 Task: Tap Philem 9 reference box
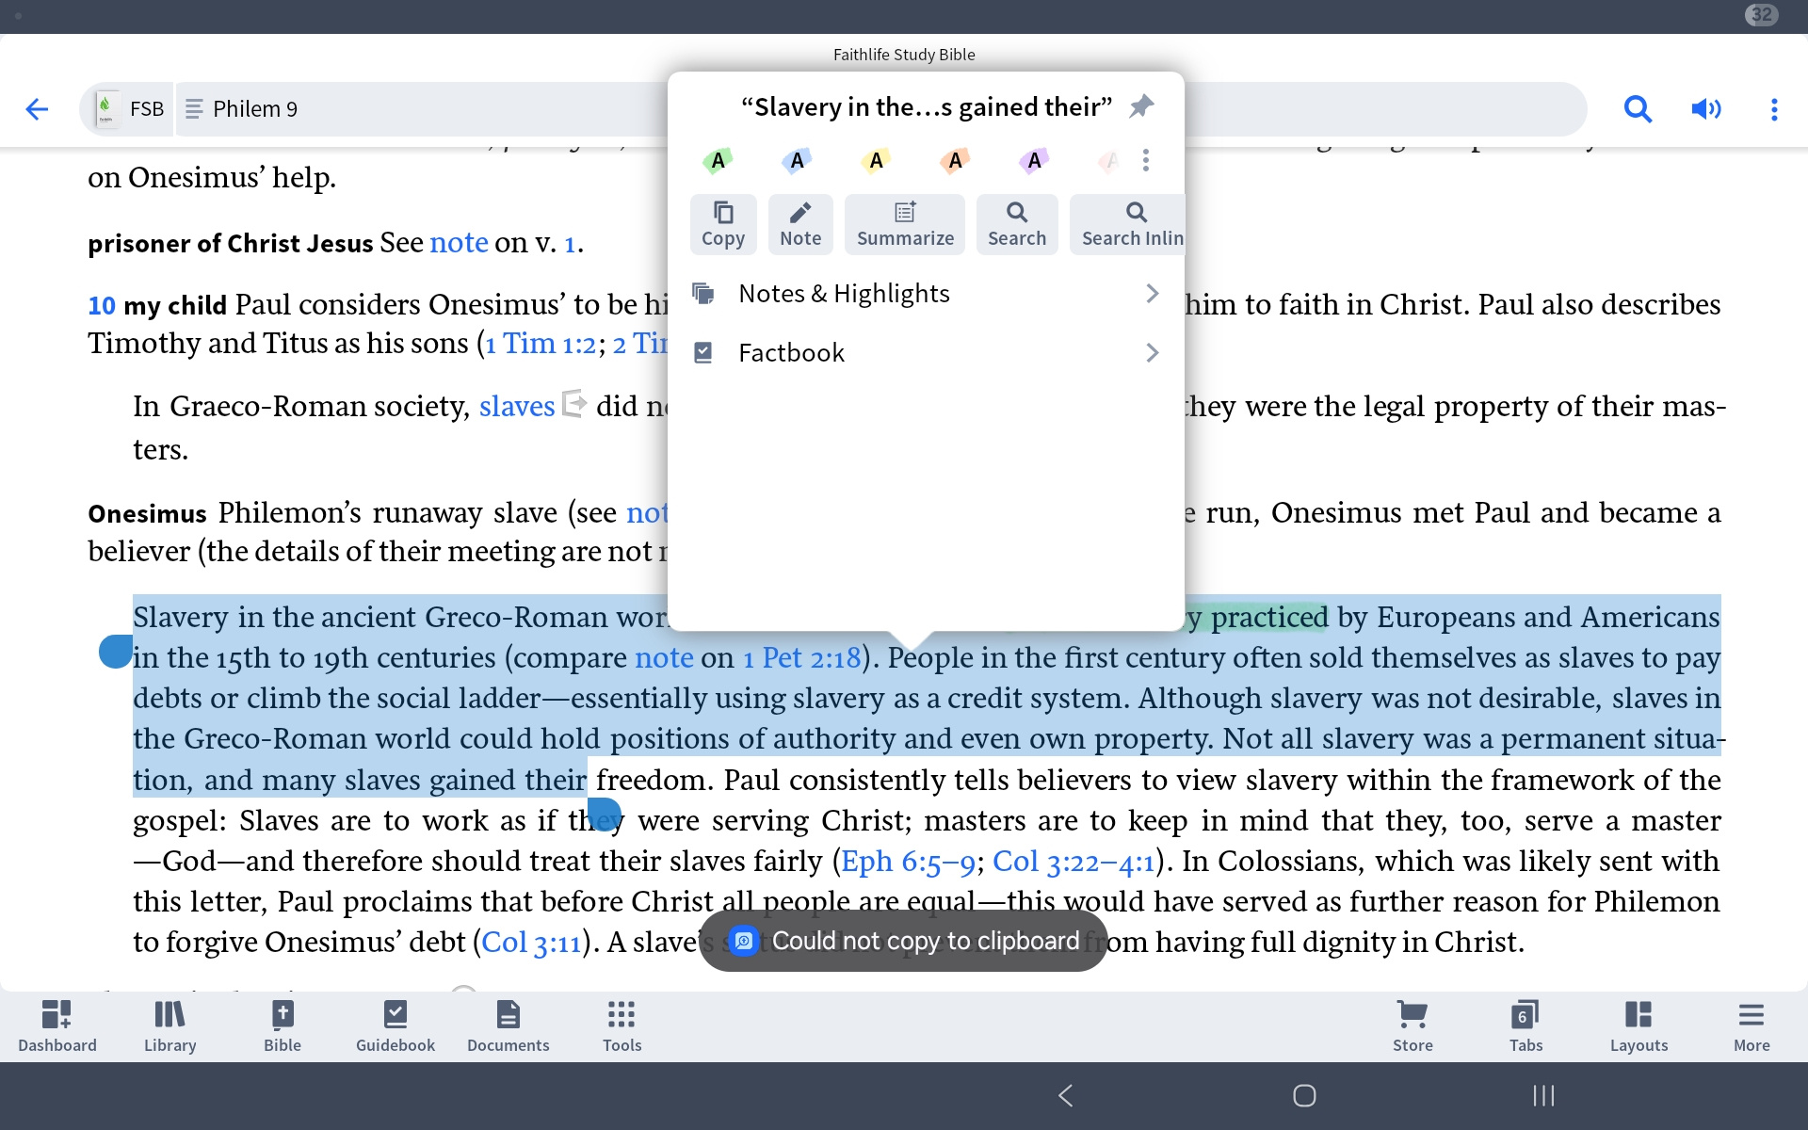[254, 109]
